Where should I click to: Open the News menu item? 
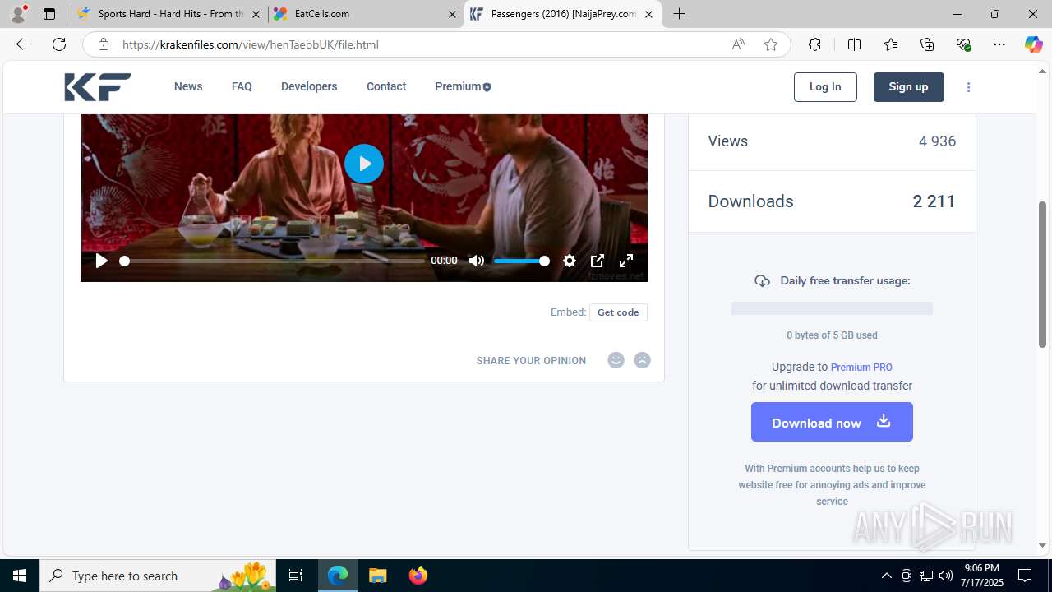pos(188,86)
